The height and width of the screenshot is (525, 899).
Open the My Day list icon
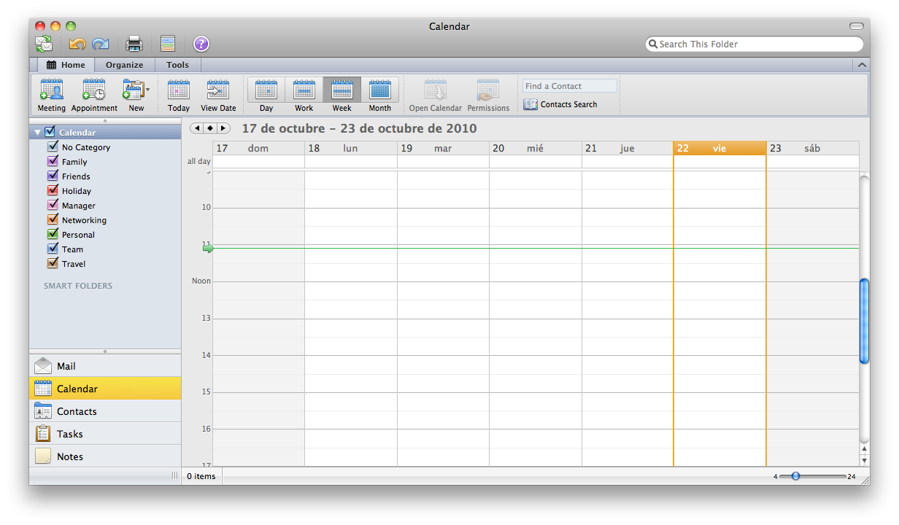(168, 44)
